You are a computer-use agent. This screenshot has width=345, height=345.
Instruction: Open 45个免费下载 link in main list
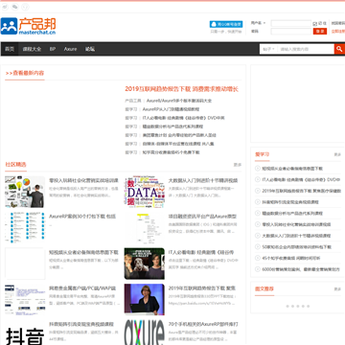coord(171,152)
